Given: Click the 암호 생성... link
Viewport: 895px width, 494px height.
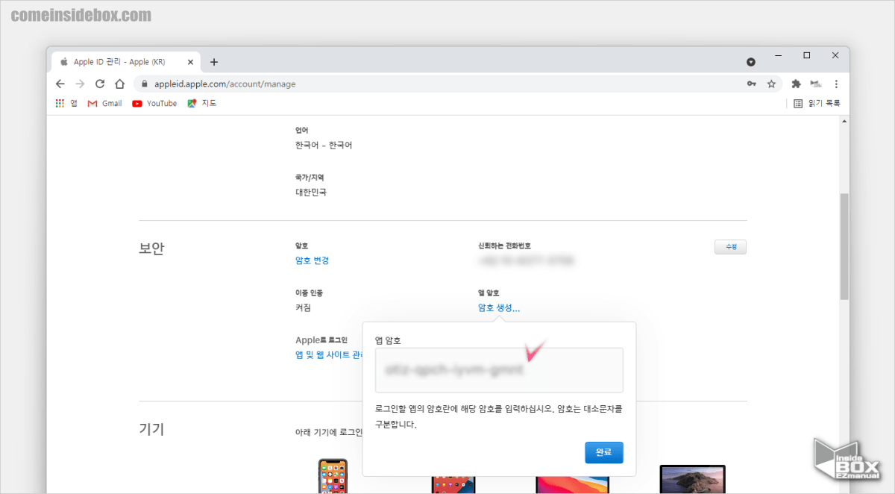Looking at the screenshot, I should point(499,307).
